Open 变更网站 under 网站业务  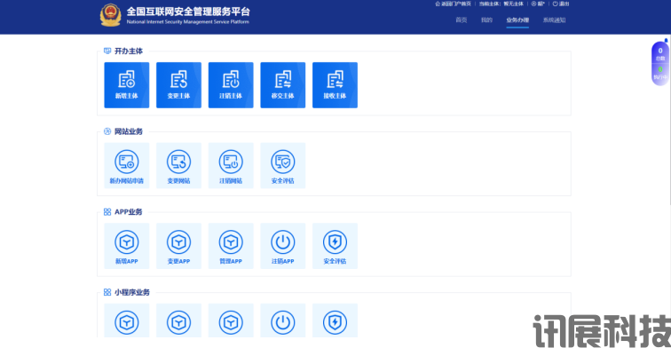[178, 166]
